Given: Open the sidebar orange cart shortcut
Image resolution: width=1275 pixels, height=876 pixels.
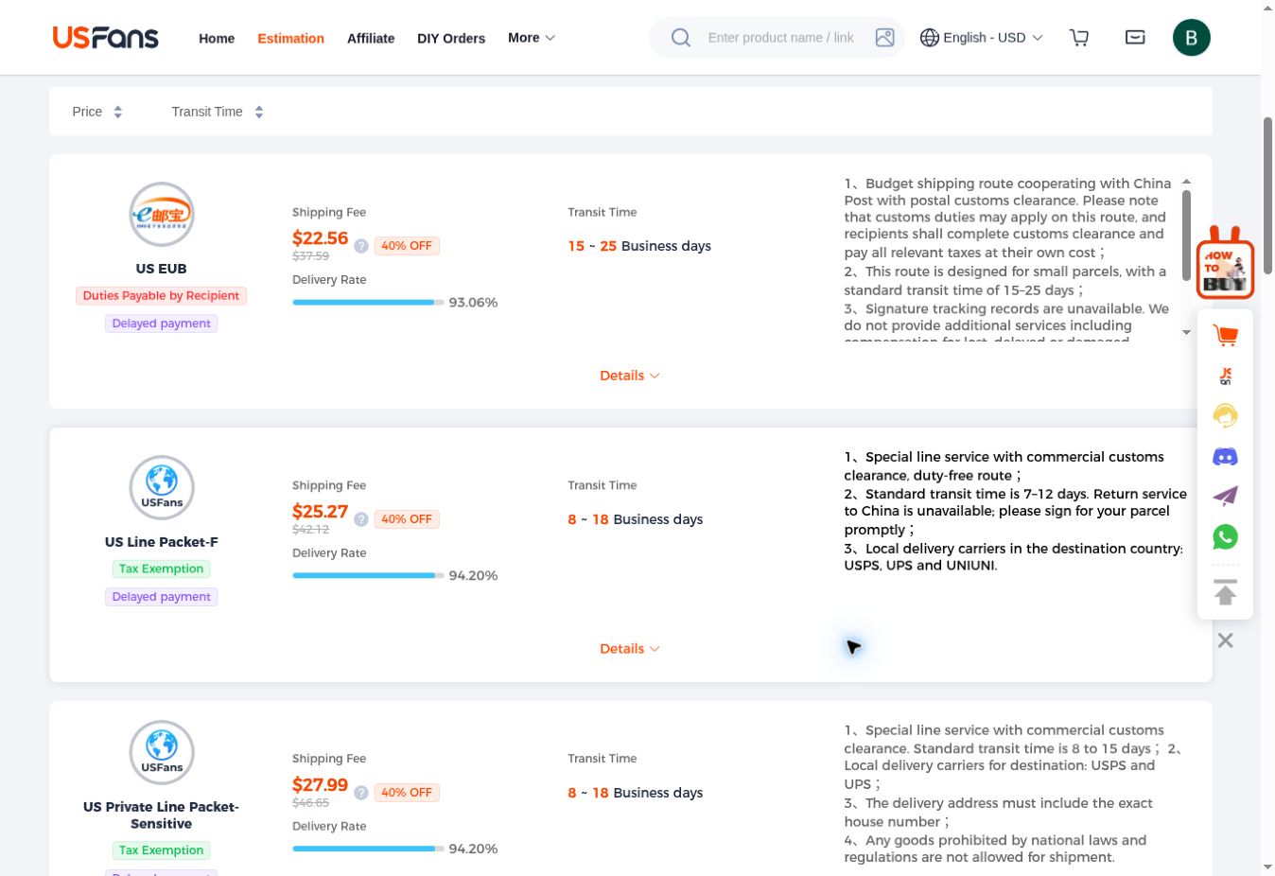Looking at the screenshot, I should [1226, 335].
